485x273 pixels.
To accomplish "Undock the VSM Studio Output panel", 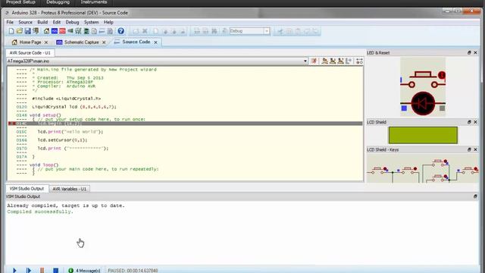I will [x=475, y=196].
